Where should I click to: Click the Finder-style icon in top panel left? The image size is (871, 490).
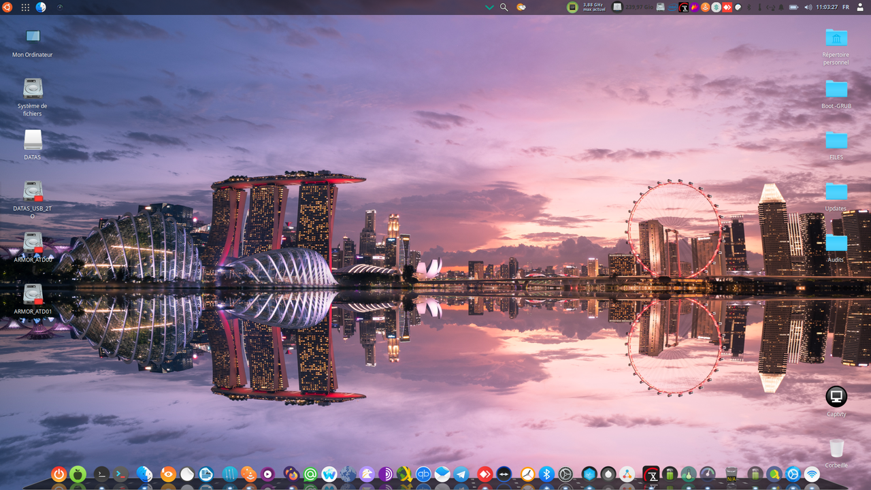pyautogui.click(x=41, y=7)
